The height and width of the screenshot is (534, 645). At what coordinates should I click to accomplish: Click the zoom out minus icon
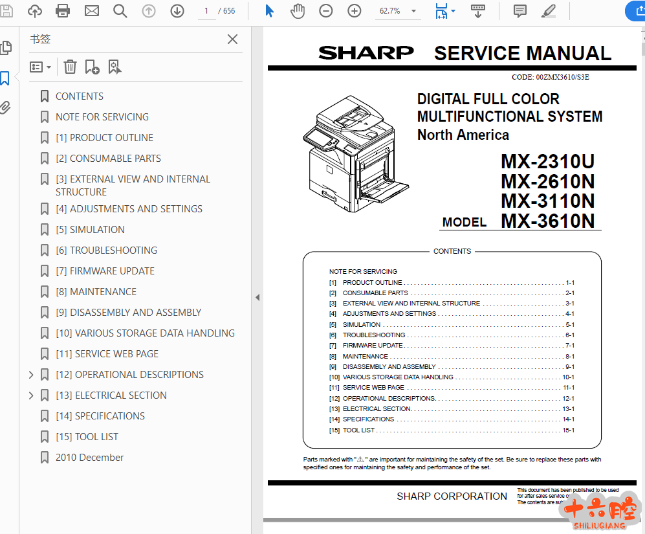(x=326, y=11)
